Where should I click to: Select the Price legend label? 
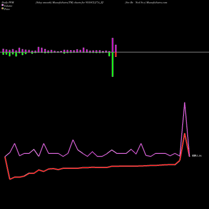click(7, 9)
